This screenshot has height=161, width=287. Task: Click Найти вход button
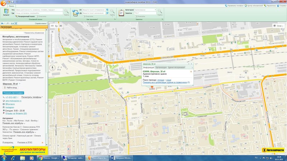coord(10,88)
